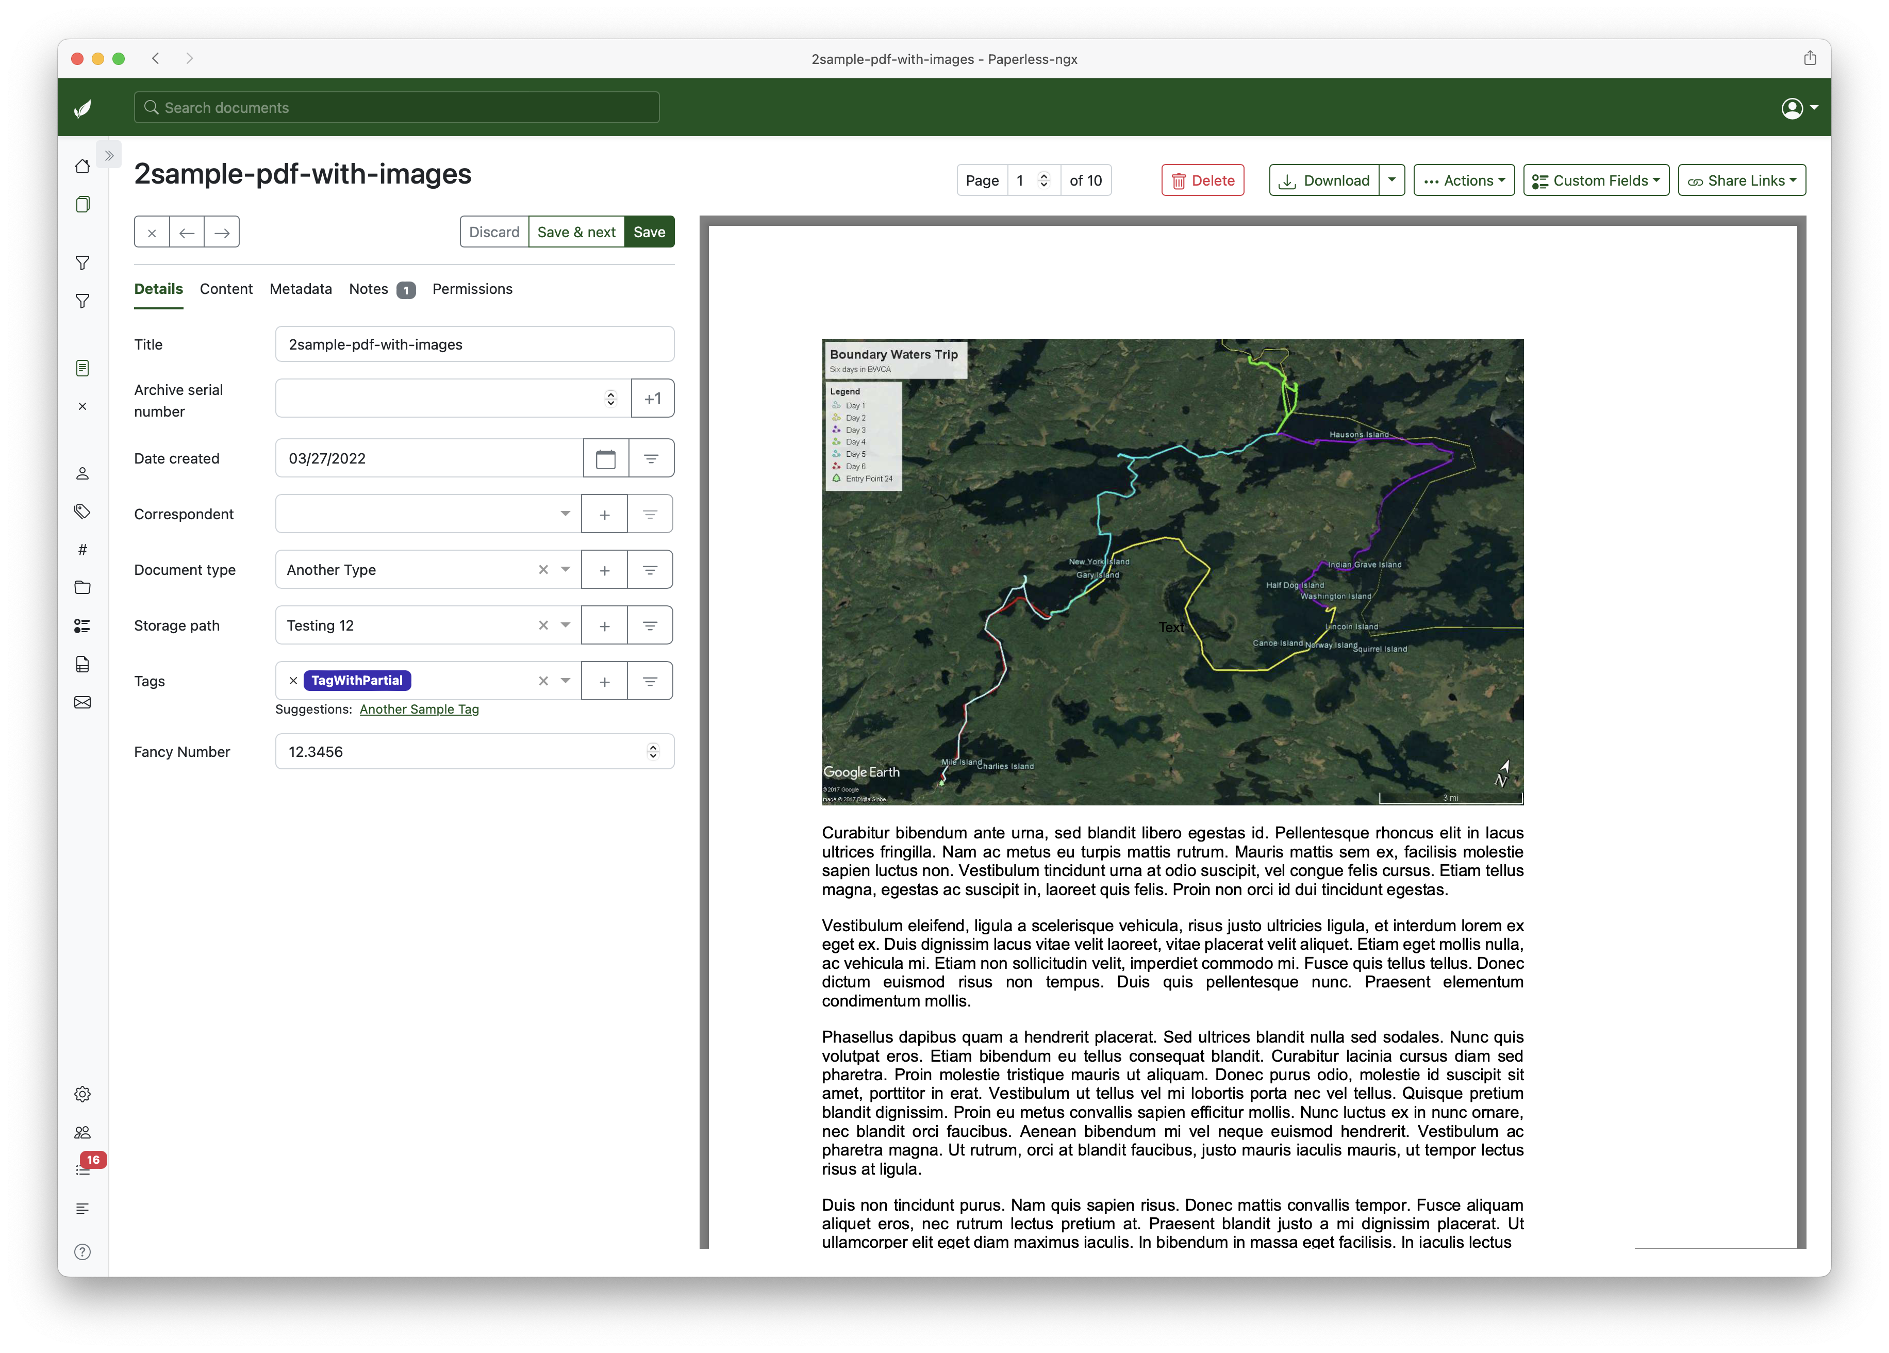Click the help question mark icon
The height and width of the screenshot is (1353, 1889).
[82, 1251]
